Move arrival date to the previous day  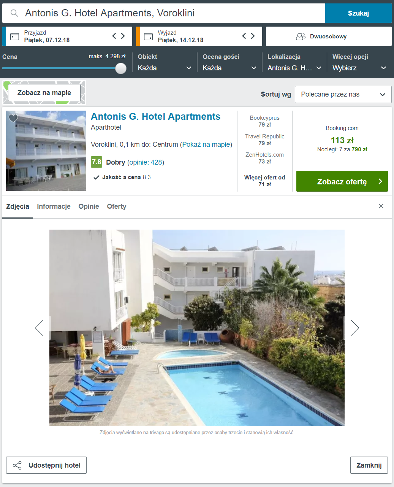pyautogui.click(x=114, y=36)
